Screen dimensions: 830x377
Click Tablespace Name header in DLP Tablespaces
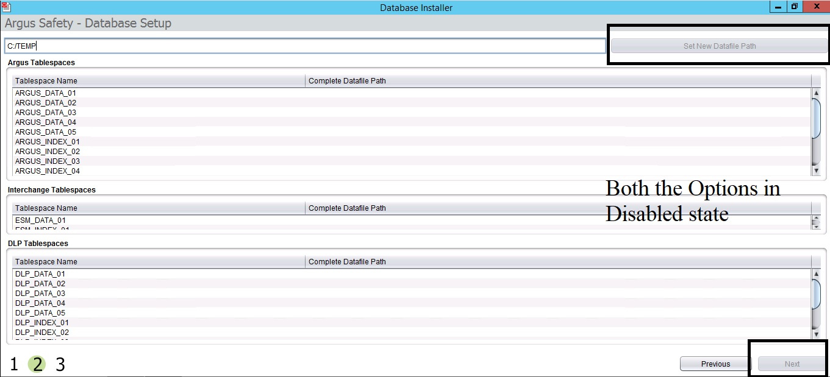(159, 261)
